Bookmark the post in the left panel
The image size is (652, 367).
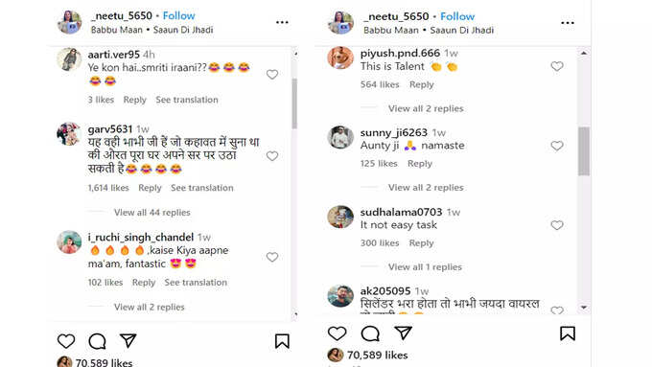(x=282, y=341)
